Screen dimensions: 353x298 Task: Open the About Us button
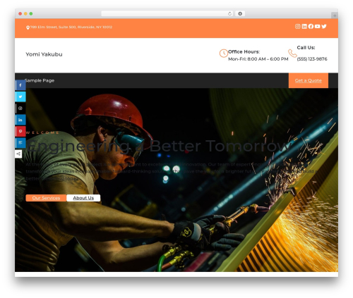[83, 198]
